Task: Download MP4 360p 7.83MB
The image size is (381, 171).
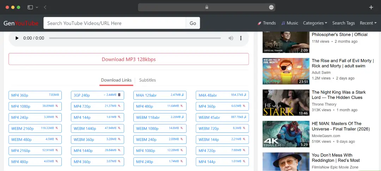Action: click(x=35, y=95)
